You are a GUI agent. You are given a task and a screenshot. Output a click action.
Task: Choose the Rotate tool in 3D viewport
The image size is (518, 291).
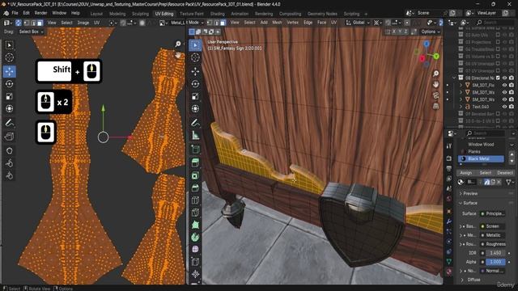[x=195, y=84]
